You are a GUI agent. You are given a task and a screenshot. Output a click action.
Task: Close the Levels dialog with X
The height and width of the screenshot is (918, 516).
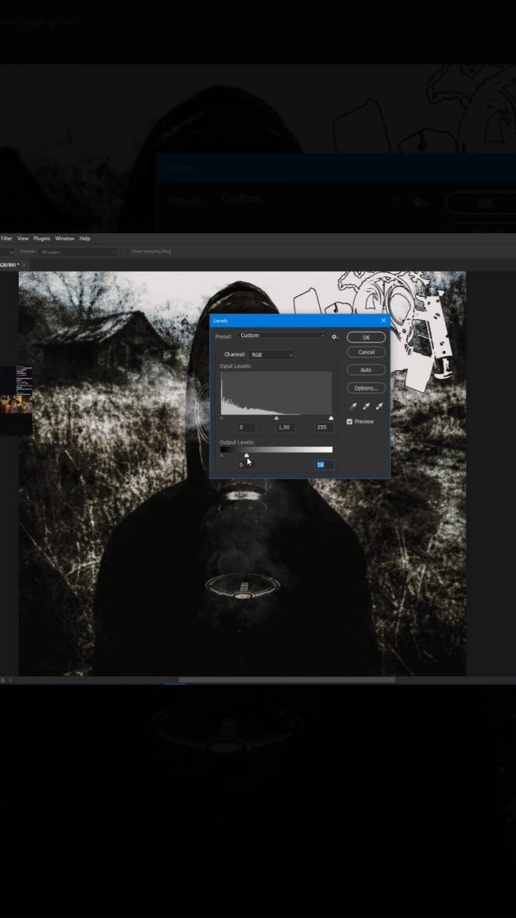click(x=383, y=320)
